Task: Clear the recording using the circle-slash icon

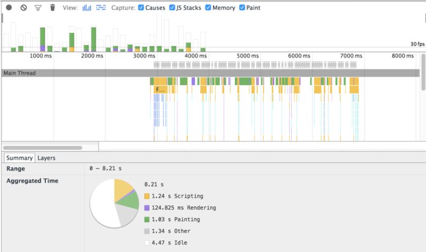Action: click(x=23, y=7)
